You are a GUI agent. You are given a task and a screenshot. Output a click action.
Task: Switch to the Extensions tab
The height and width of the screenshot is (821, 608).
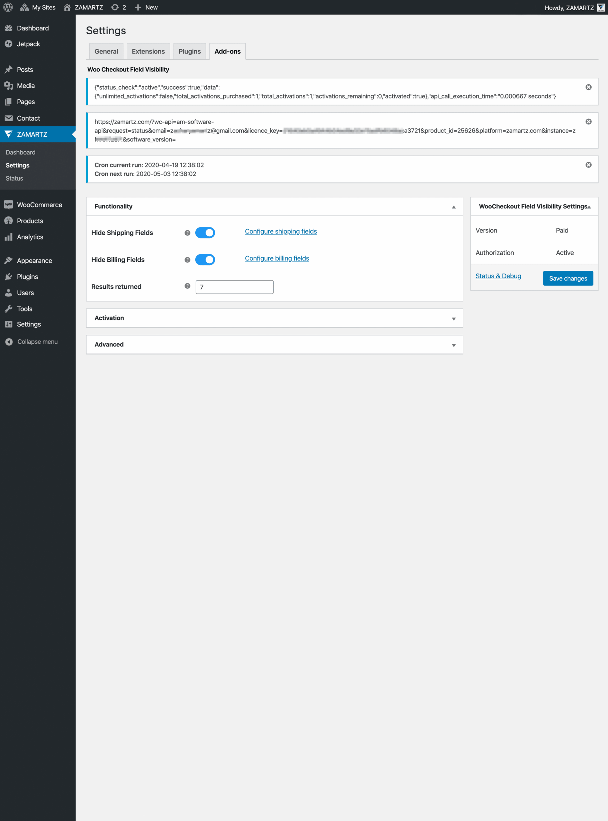148,51
